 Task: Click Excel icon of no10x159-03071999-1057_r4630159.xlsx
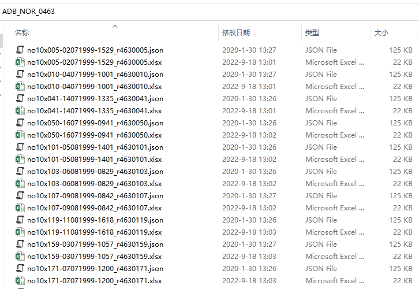[x=20, y=257]
